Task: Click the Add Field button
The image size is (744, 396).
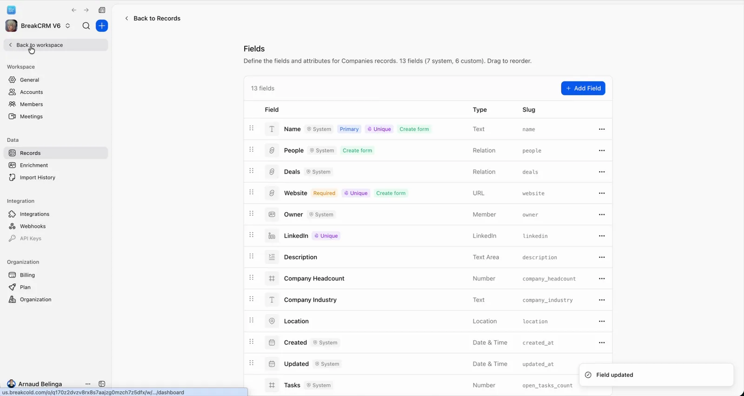Action: coord(583,88)
